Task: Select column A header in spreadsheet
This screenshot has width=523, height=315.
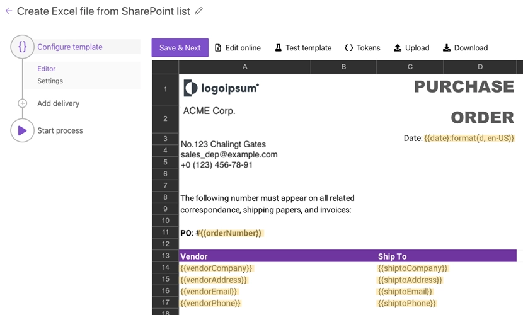Action: point(244,67)
